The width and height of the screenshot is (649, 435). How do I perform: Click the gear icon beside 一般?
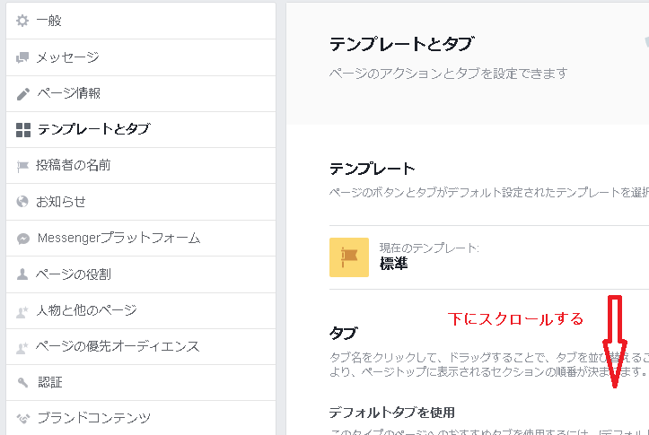click(22, 21)
